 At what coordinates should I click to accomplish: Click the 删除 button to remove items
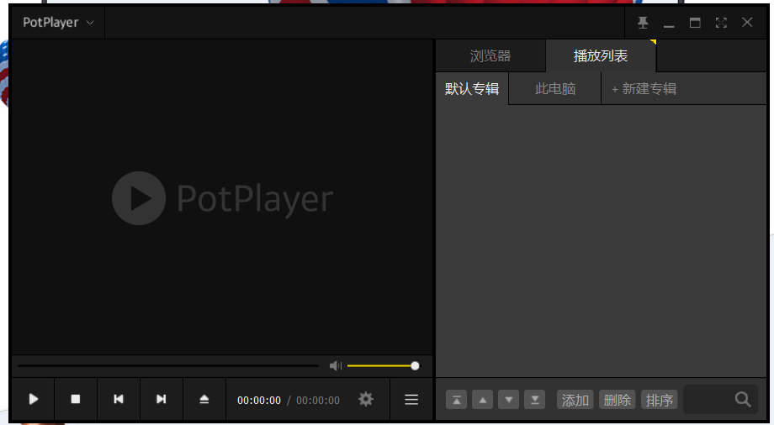point(617,400)
